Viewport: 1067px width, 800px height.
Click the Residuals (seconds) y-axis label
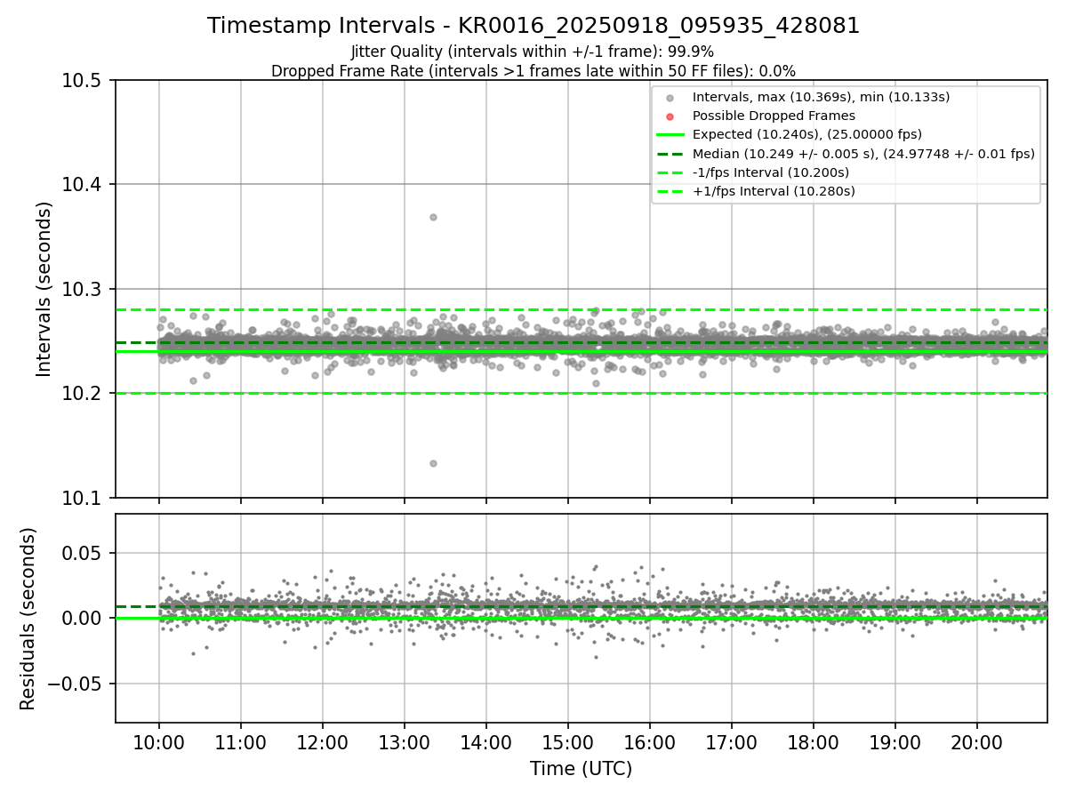28,619
